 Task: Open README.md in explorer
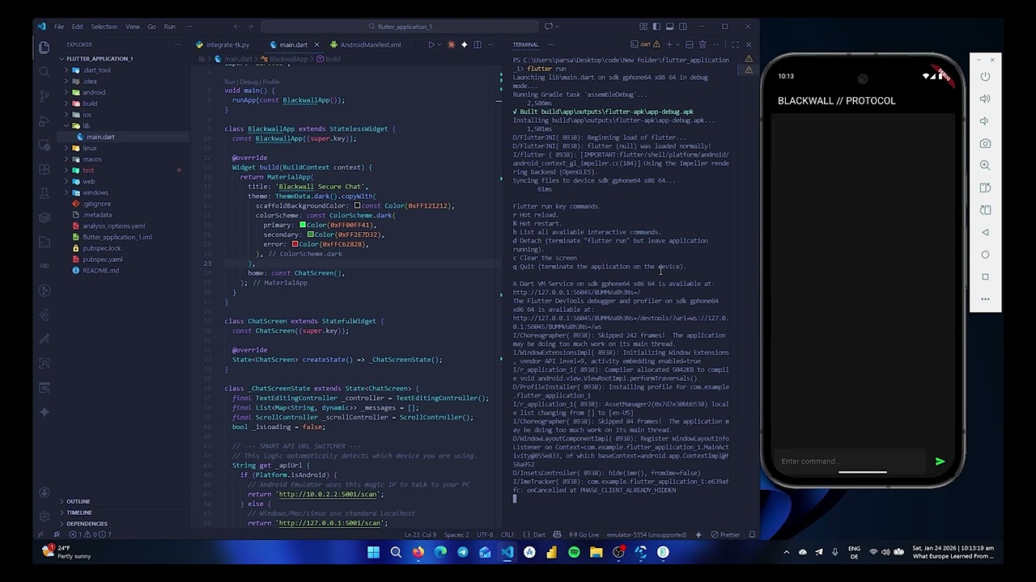(100, 270)
